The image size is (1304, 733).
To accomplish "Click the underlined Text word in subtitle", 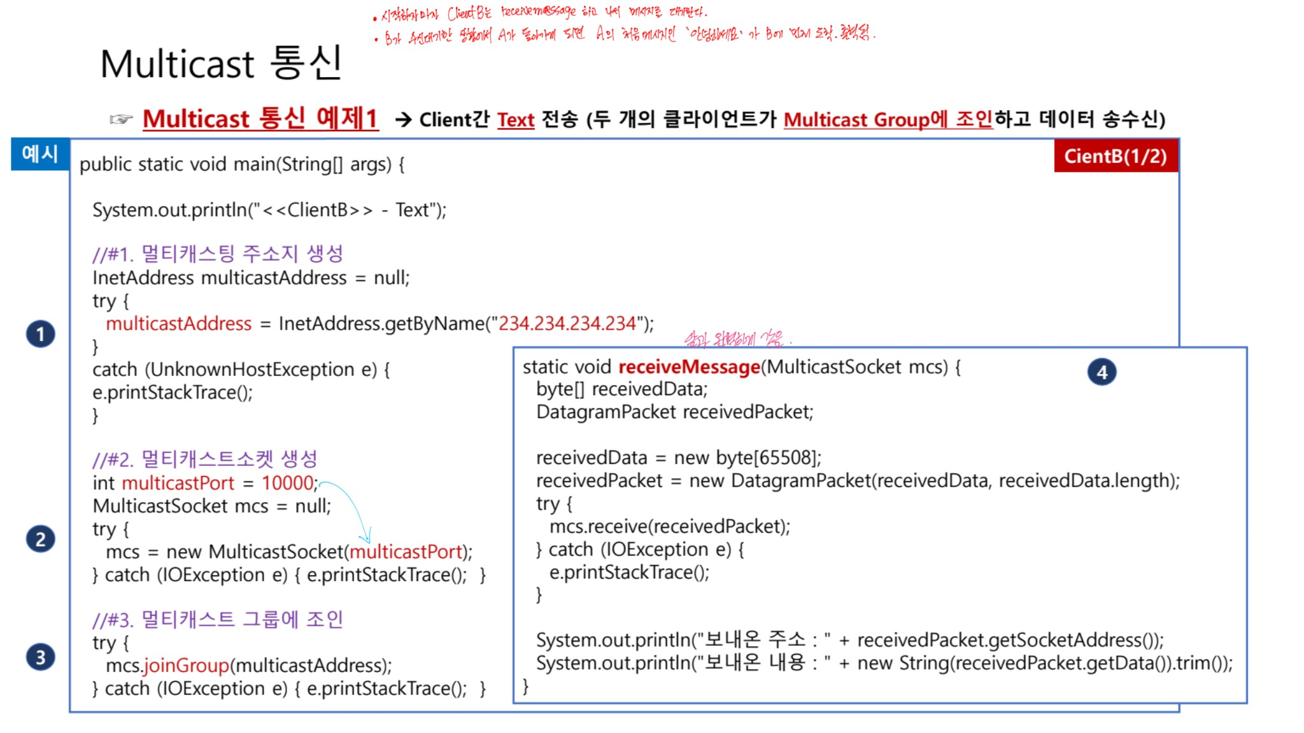I will 515,120.
